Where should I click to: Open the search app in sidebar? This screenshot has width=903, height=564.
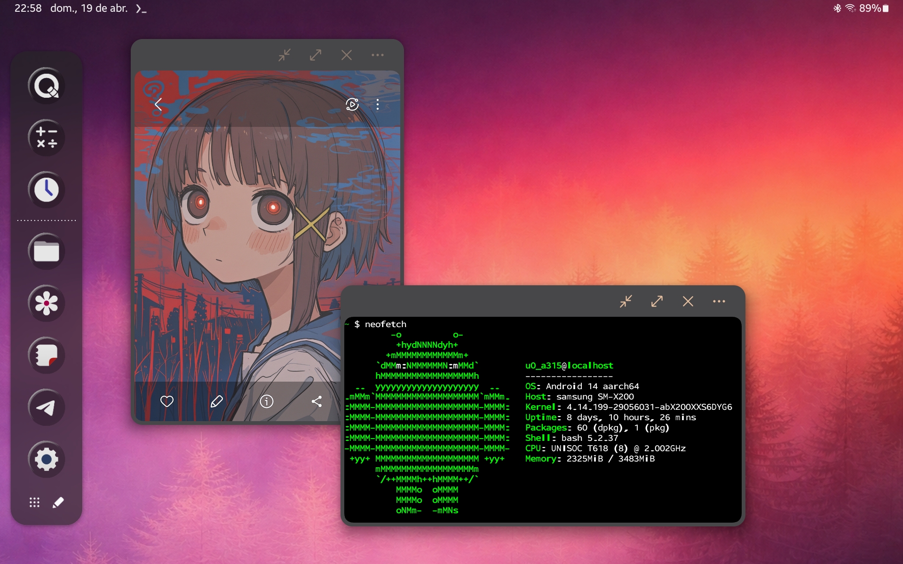46,86
